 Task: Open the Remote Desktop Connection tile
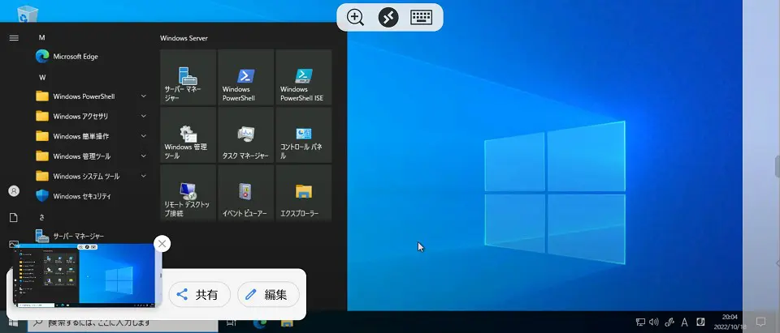click(188, 193)
